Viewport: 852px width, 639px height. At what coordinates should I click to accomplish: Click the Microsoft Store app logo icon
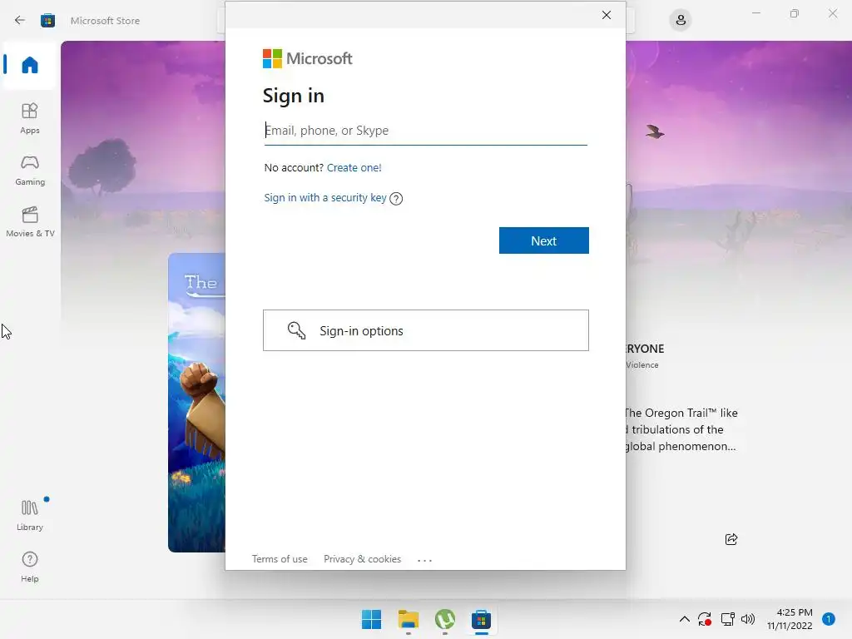coord(47,21)
